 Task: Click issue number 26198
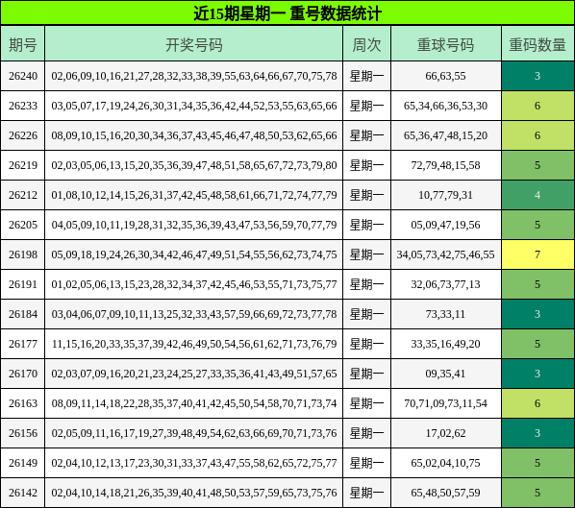(23, 254)
